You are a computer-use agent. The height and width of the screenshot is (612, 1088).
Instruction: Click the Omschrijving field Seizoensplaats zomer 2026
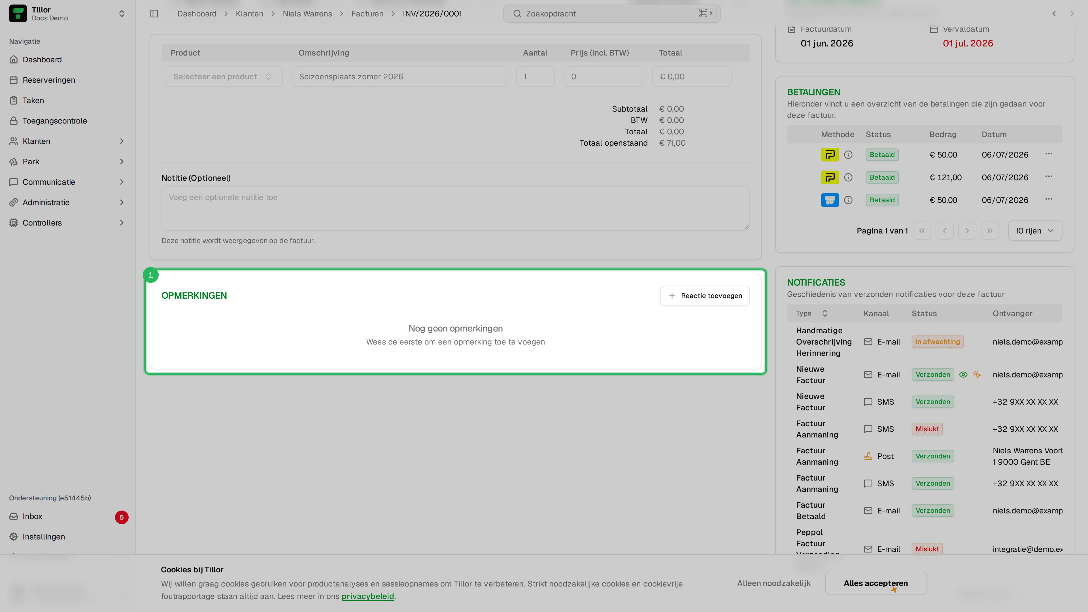pyautogui.click(x=399, y=76)
